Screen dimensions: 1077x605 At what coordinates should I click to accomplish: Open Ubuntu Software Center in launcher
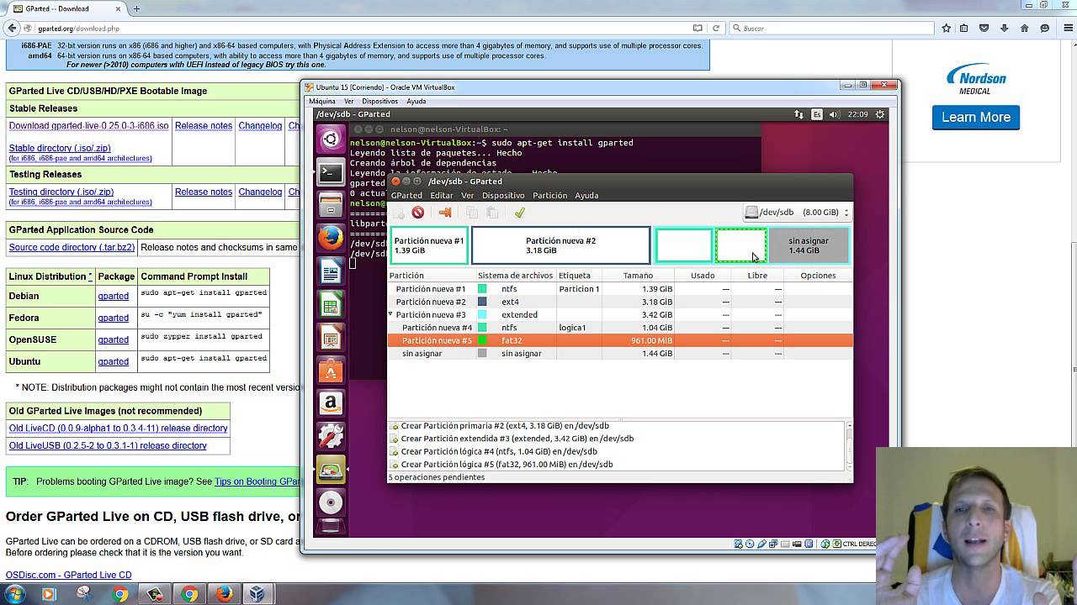[331, 370]
